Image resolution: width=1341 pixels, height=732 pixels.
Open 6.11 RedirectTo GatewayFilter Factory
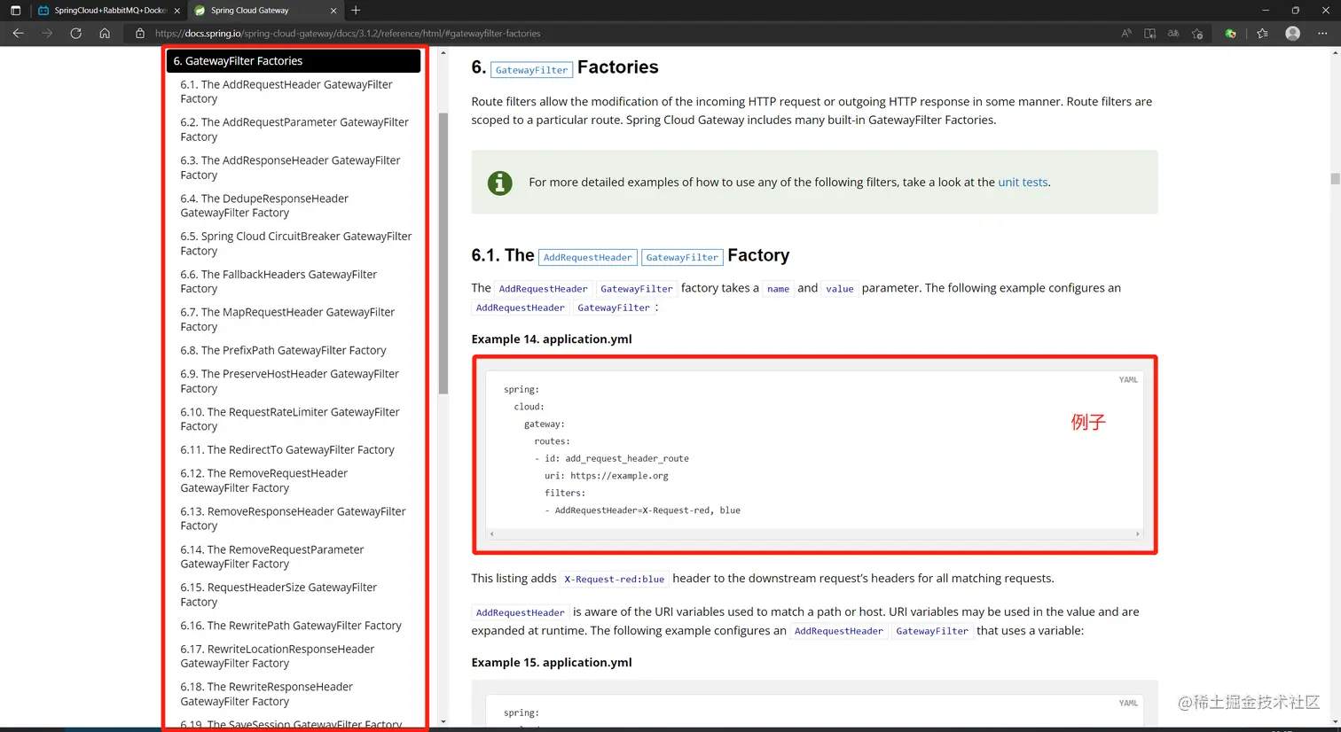(287, 450)
